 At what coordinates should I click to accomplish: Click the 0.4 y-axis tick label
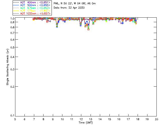[12, 57]
